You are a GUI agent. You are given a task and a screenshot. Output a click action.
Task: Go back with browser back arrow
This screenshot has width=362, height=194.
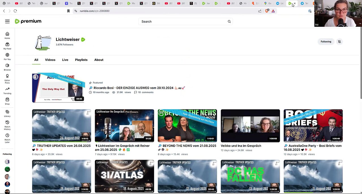pos(4,11)
